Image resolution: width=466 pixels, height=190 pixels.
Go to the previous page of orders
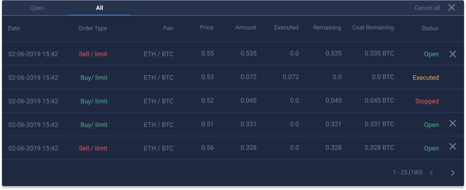coord(431,173)
